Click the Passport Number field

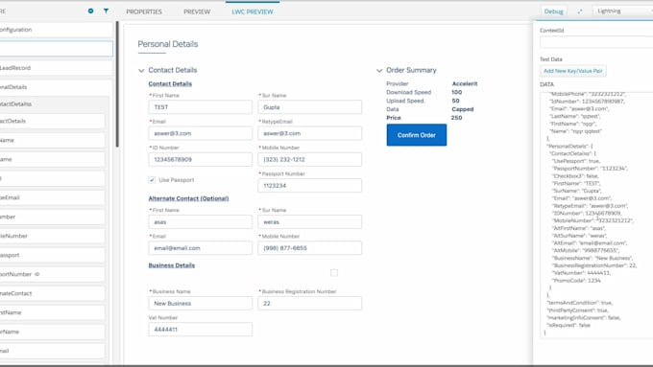(309, 186)
